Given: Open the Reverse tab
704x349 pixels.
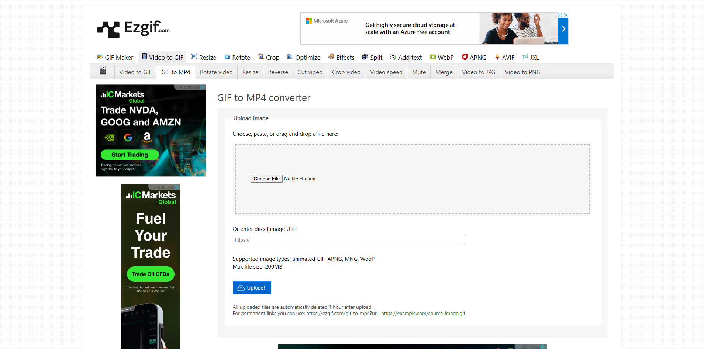Looking at the screenshot, I should [278, 72].
